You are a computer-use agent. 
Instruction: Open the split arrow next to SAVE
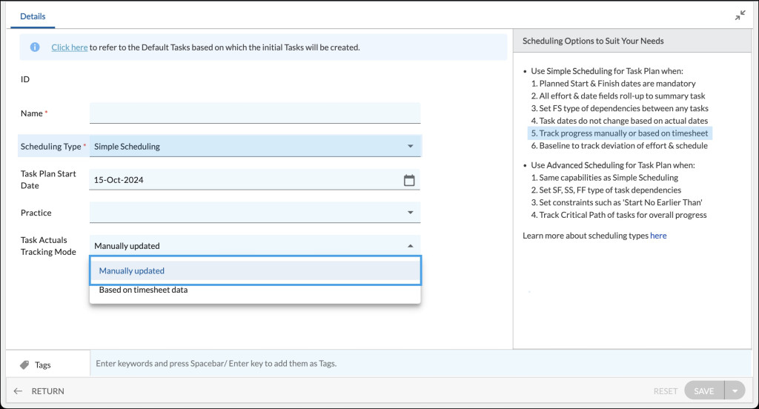[735, 390]
